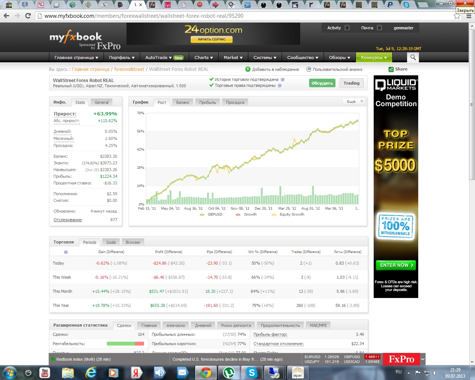Screen dimensions: 475x380
Task: Toggle Equity Growth series in chart legend
Action: [x=288, y=214]
